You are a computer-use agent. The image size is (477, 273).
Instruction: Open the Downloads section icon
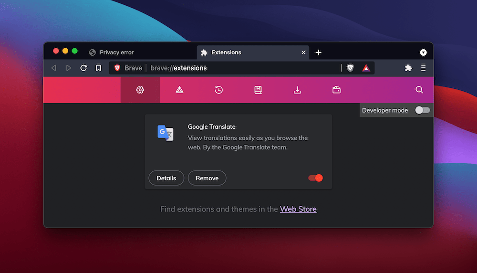[x=297, y=90]
